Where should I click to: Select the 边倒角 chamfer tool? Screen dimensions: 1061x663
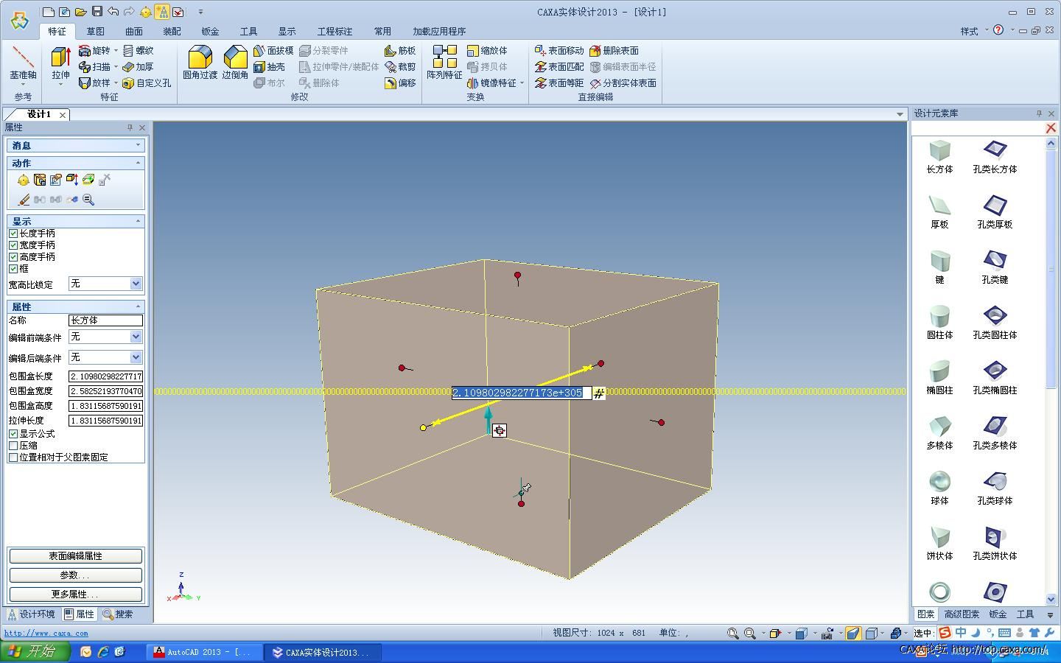[235, 63]
